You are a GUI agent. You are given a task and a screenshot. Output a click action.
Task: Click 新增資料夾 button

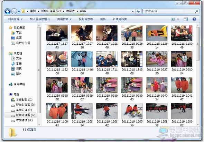pyautogui.click(x=120, y=19)
